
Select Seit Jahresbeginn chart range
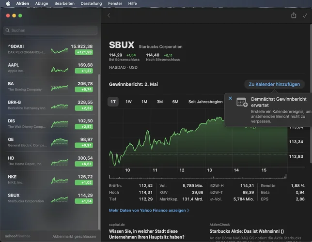pos(205,102)
